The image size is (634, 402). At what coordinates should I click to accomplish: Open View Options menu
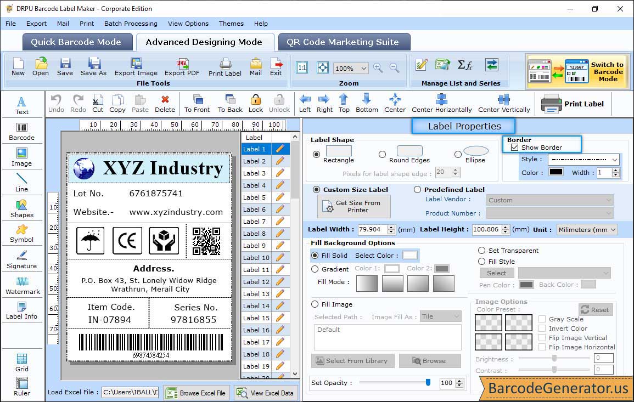click(188, 24)
